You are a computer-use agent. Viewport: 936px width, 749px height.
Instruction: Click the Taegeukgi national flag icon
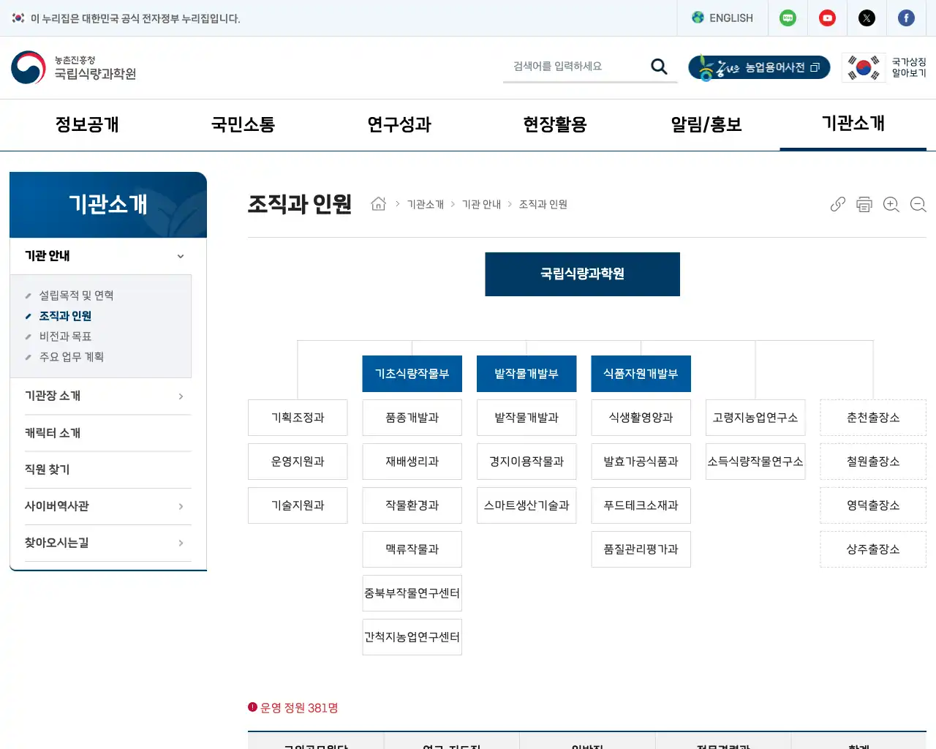coord(864,66)
